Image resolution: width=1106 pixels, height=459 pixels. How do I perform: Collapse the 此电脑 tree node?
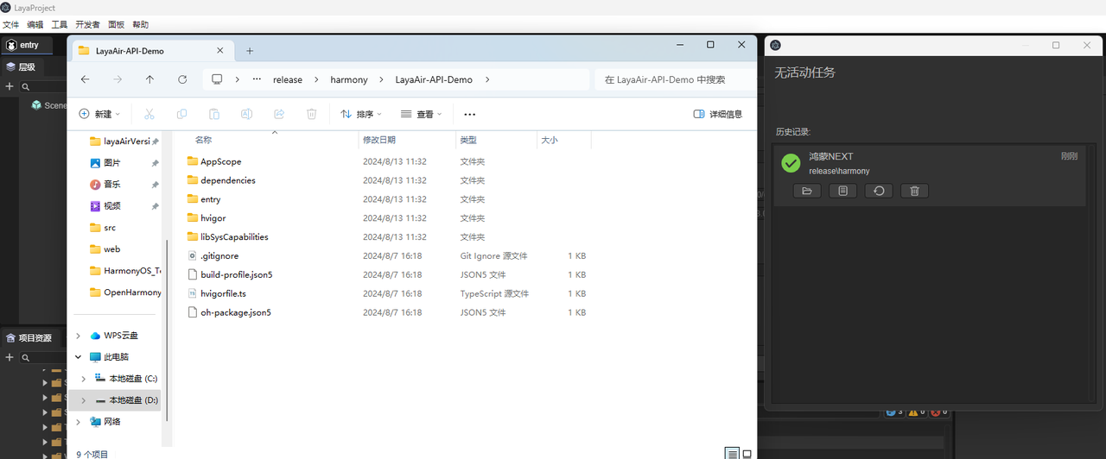[x=78, y=357]
